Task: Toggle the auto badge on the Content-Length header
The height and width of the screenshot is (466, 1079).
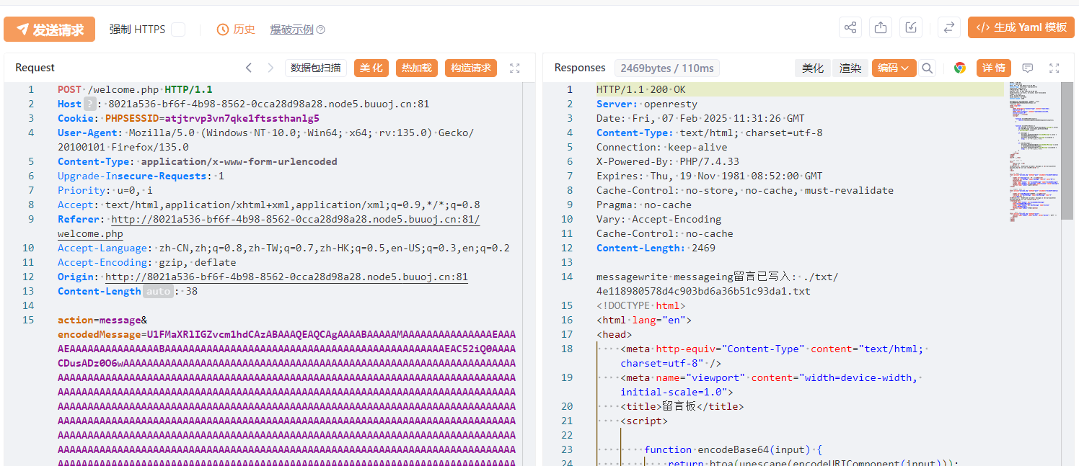Action: point(159,291)
